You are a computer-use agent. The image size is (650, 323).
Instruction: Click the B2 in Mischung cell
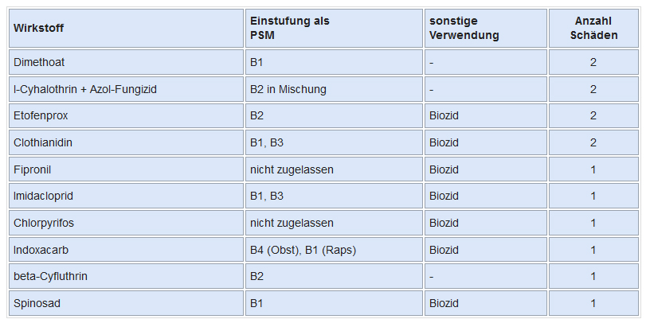point(288,89)
